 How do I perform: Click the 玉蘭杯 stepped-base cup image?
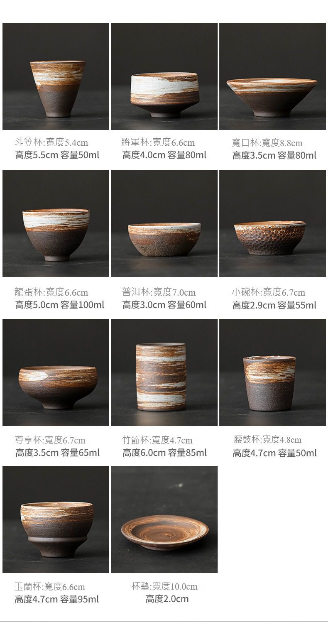click(56, 519)
